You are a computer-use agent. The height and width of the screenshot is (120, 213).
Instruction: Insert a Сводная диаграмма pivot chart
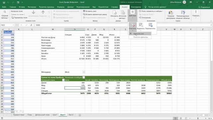(x=171, y=15)
